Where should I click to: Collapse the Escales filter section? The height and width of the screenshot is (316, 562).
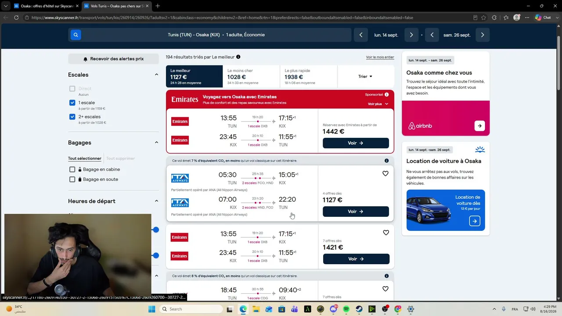[x=156, y=75]
